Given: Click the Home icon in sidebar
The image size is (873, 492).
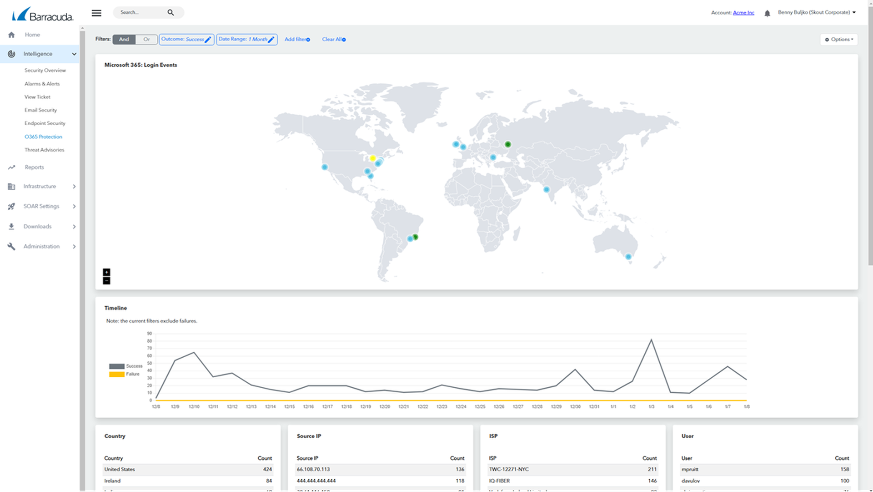Looking at the screenshot, I should [x=11, y=35].
